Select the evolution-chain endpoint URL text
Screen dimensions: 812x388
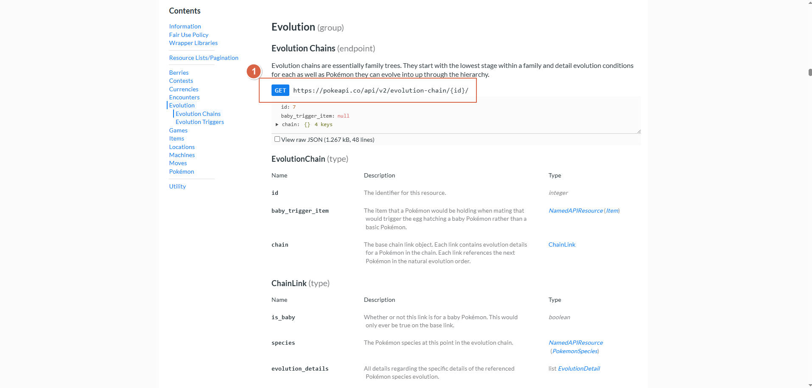(x=381, y=90)
